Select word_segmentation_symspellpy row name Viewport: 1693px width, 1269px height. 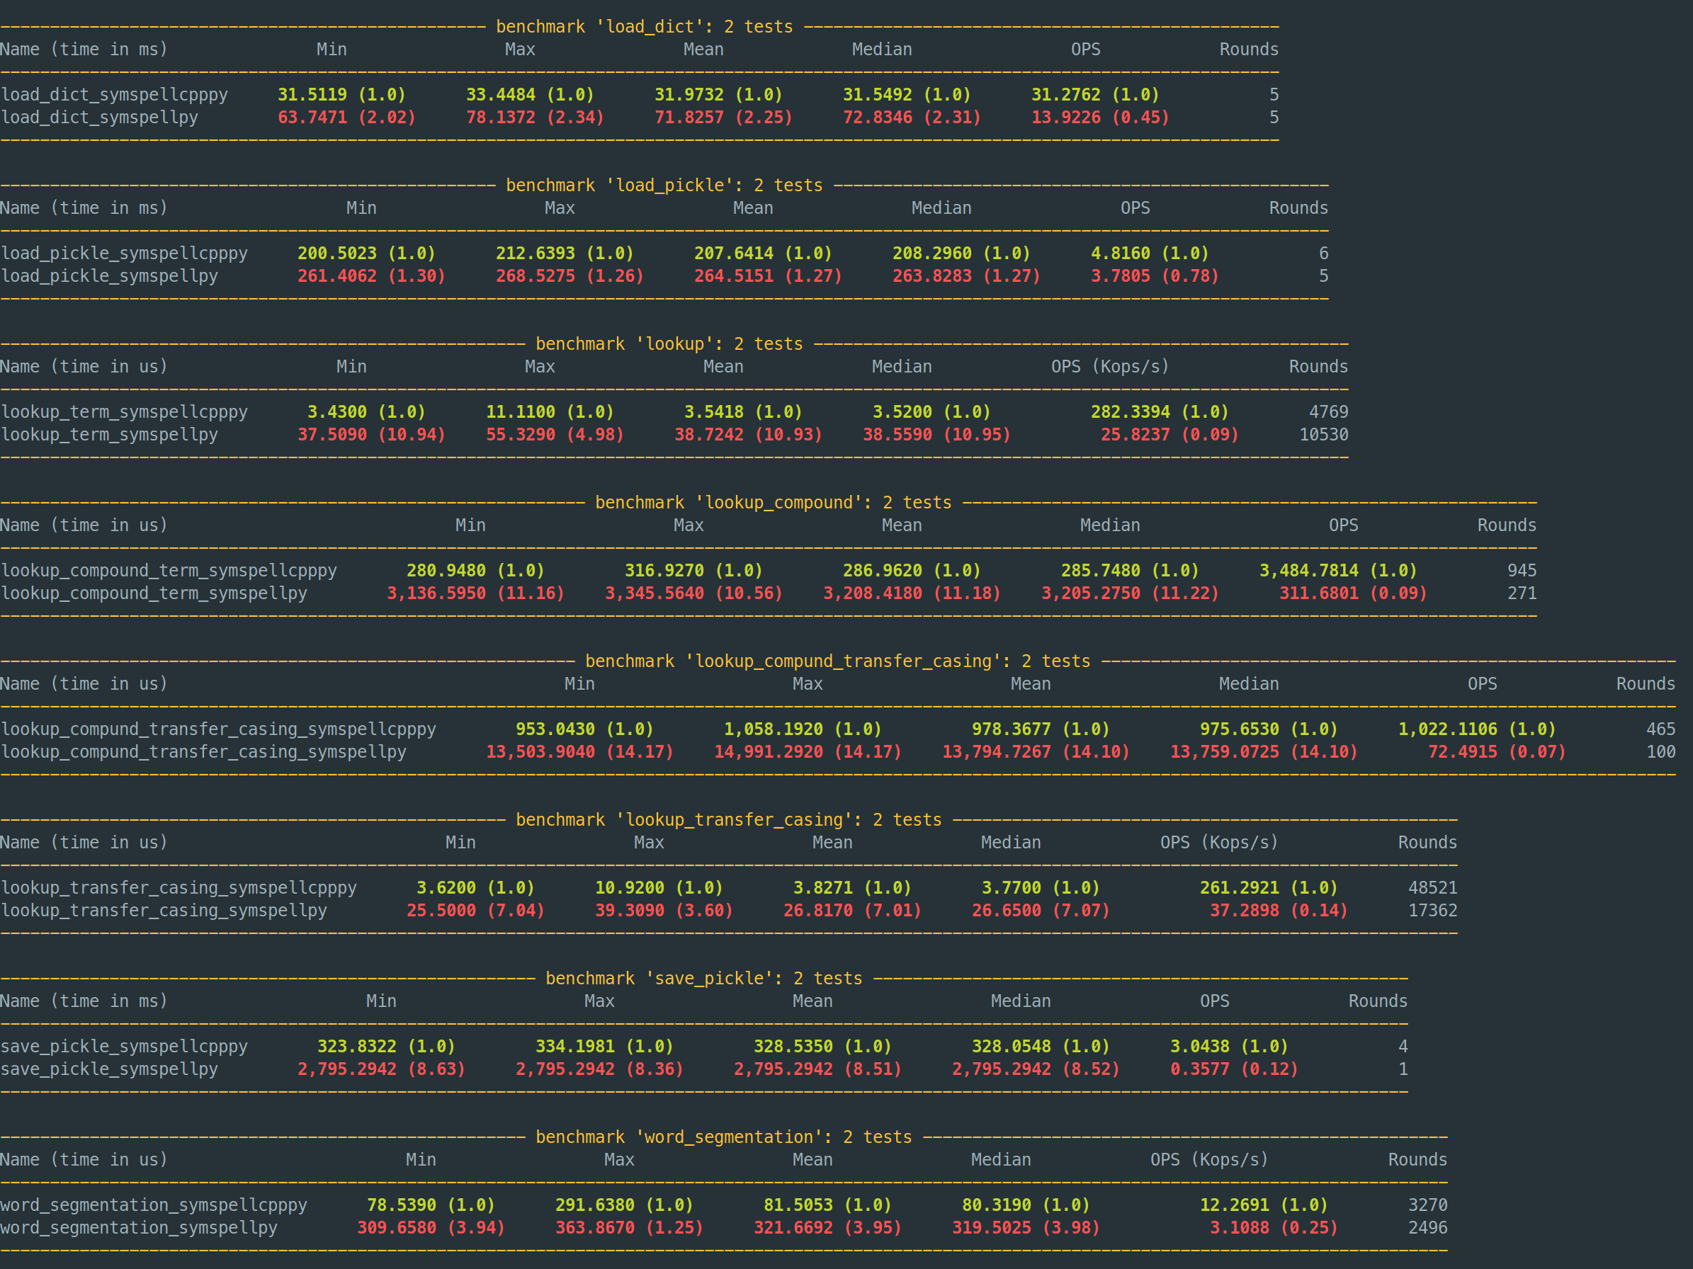140,1229
